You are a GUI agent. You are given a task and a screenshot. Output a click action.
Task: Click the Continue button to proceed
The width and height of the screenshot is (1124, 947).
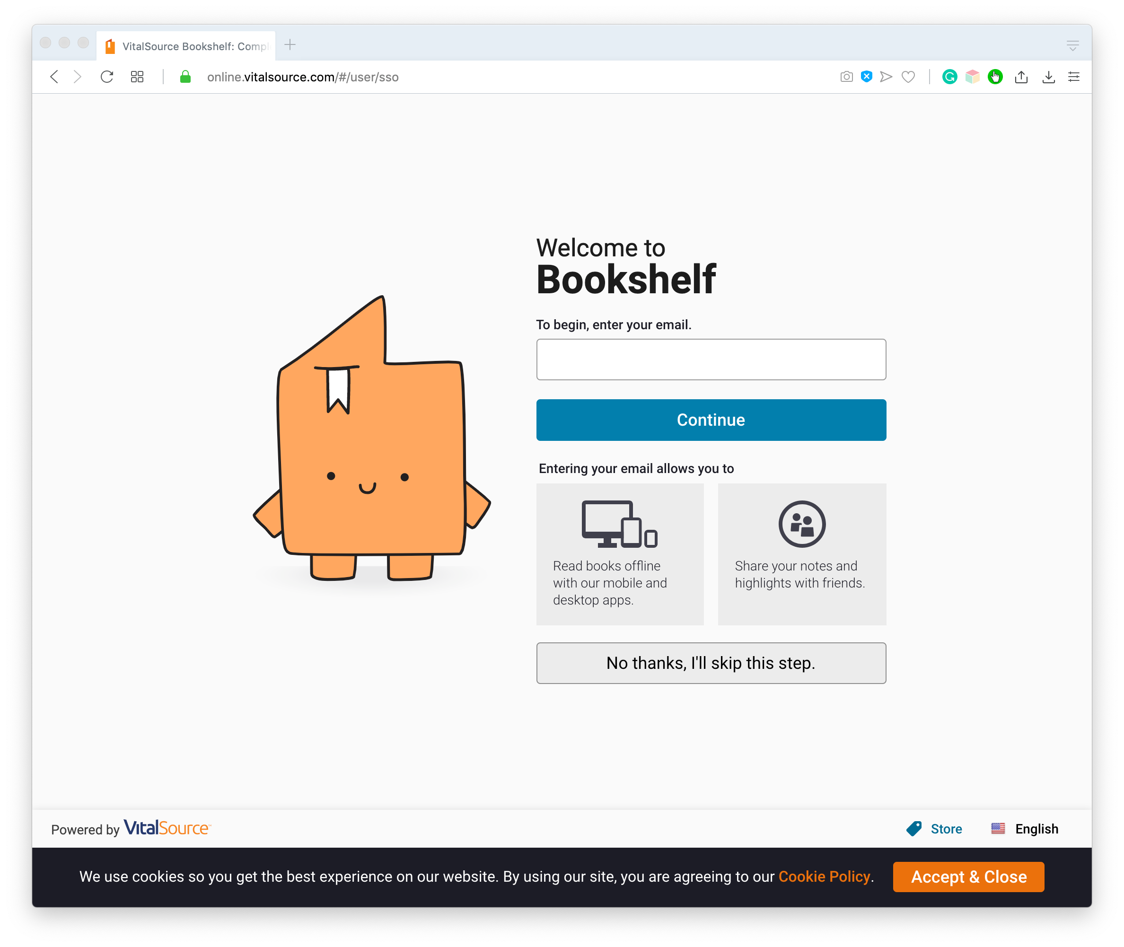(711, 420)
